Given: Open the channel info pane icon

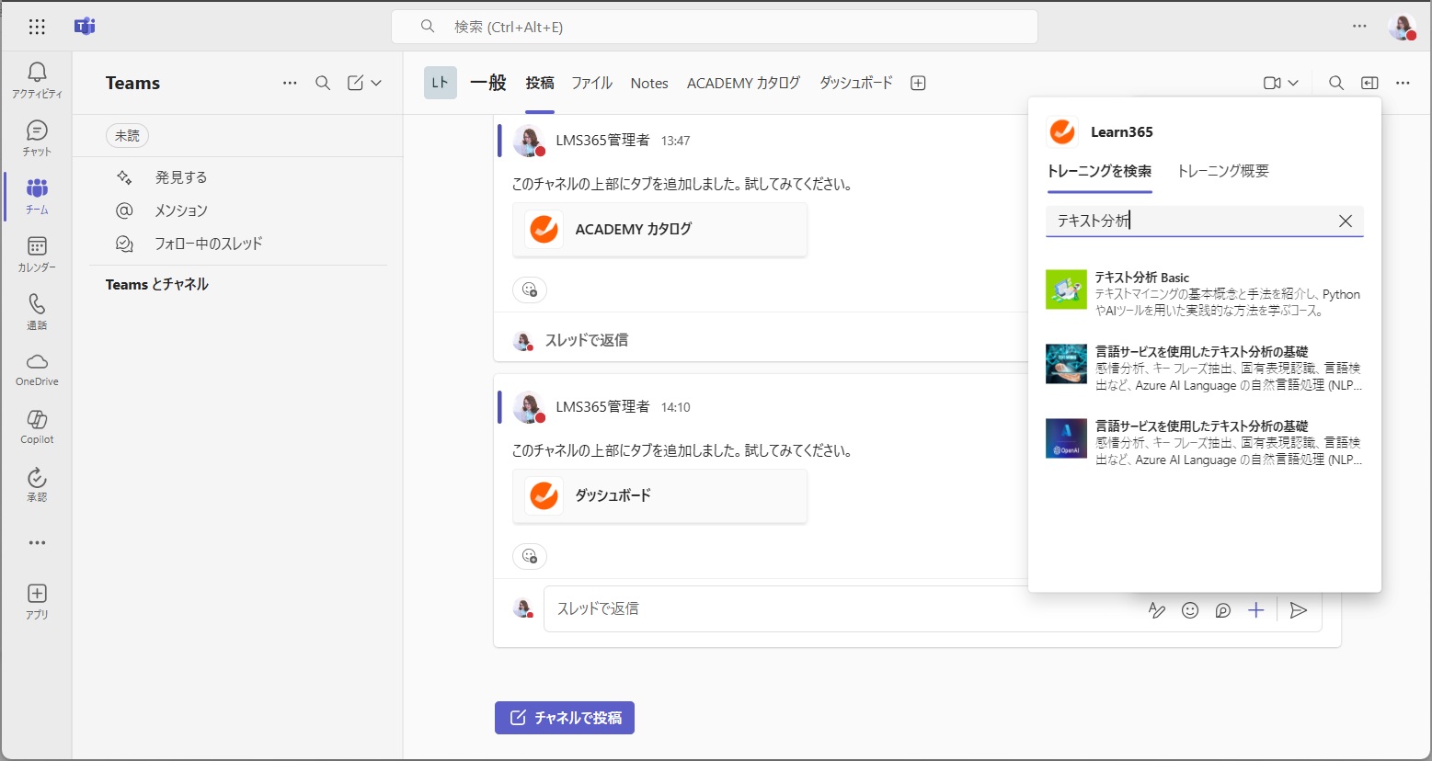Looking at the screenshot, I should (x=1369, y=83).
